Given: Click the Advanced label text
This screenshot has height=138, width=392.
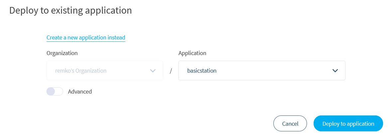Looking at the screenshot, I should [80, 92].
